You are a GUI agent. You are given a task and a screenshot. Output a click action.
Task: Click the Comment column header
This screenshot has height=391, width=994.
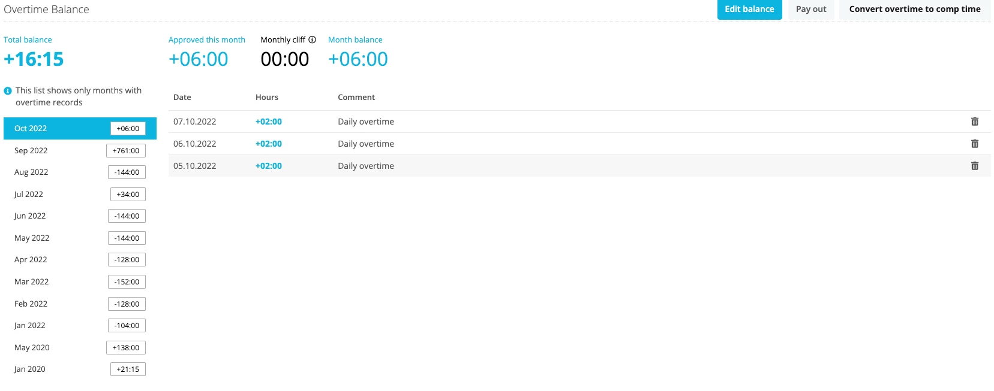pos(356,97)
